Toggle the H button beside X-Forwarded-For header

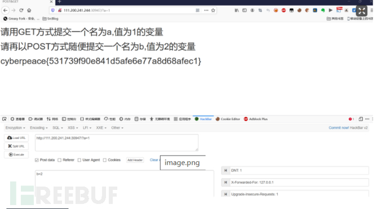pyautogui.click(x=226, y=182)
